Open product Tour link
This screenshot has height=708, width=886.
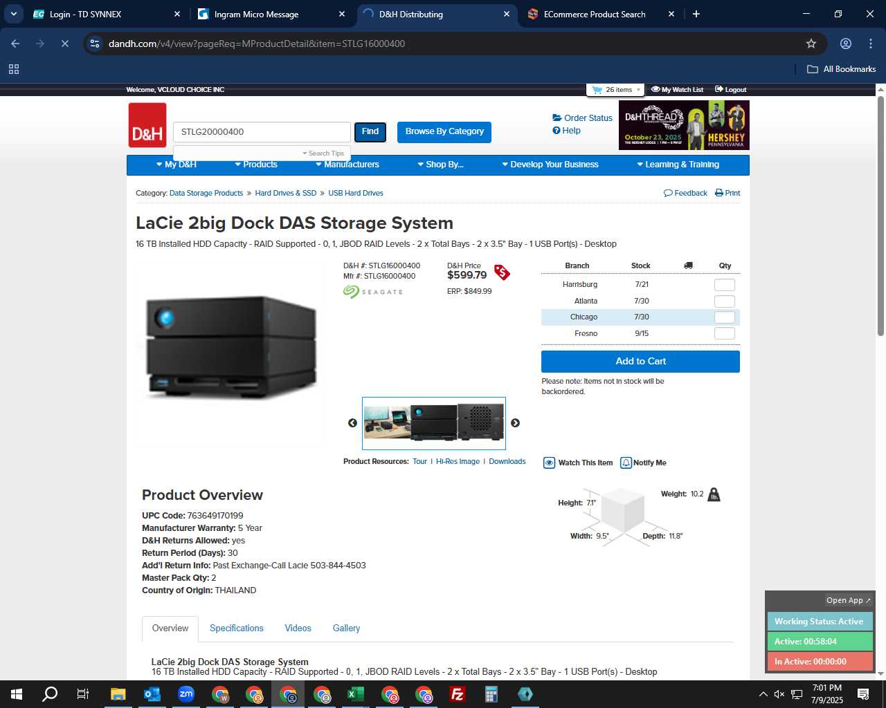tap(419, 462)
